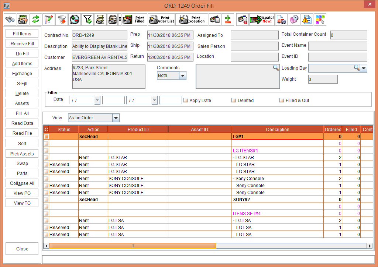
Task: Open first Filter date dropdown arrow
Action: (x=97, y=100)
